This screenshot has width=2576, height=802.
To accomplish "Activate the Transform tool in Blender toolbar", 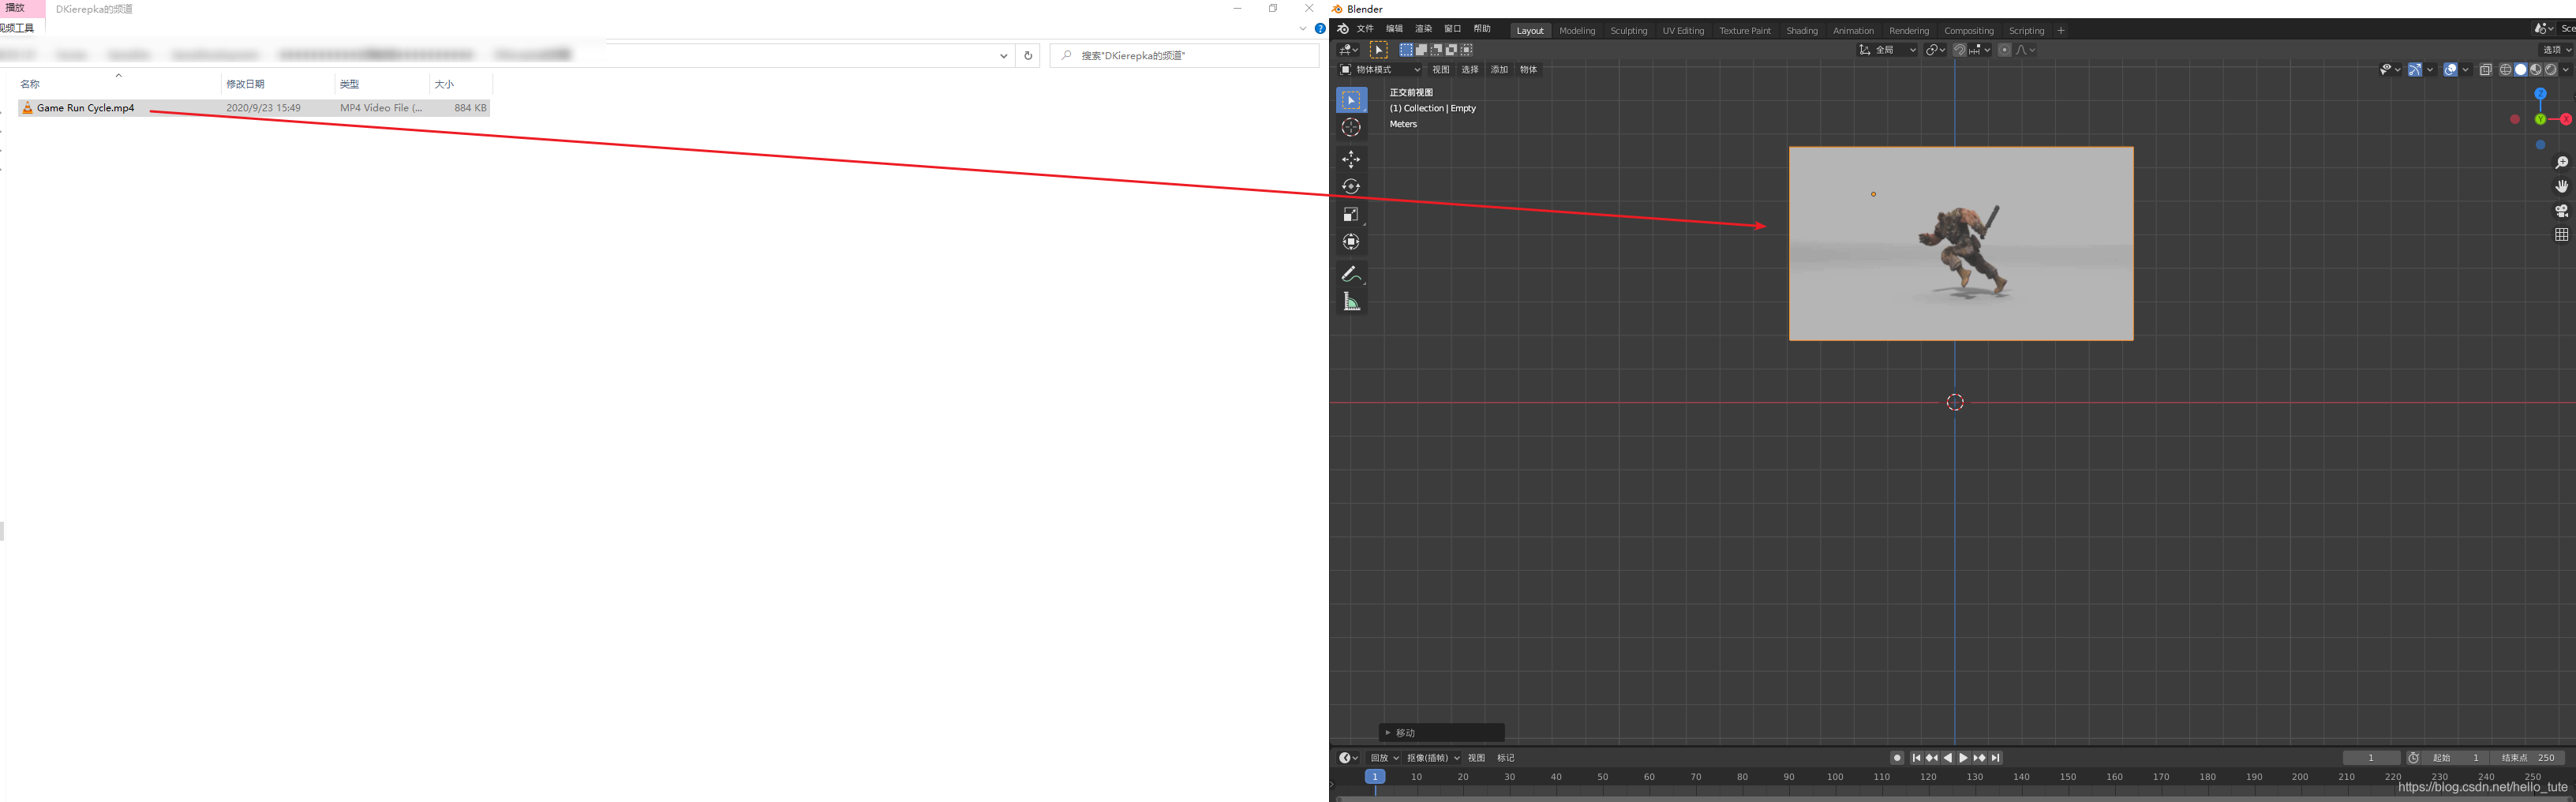I will point(1351,242).
